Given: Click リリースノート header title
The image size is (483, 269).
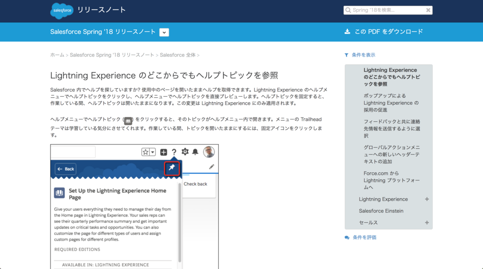Looking at the screenshot, I should 102,10.
